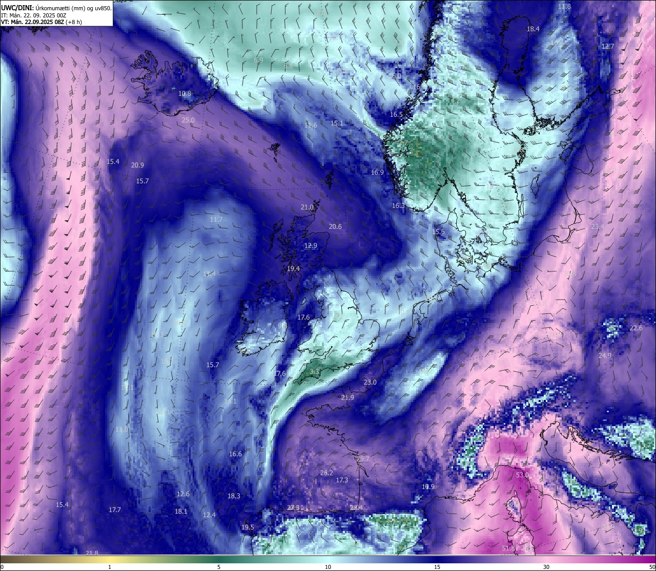This screenshot has width=656, height=571.
Task: Click the '10' tick on the color scale
Action: [x=328, y=567]
